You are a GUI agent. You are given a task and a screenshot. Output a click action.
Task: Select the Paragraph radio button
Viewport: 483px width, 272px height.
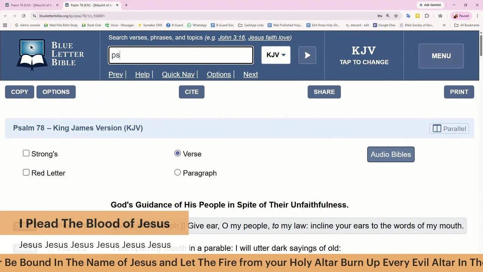coord(178,172)
